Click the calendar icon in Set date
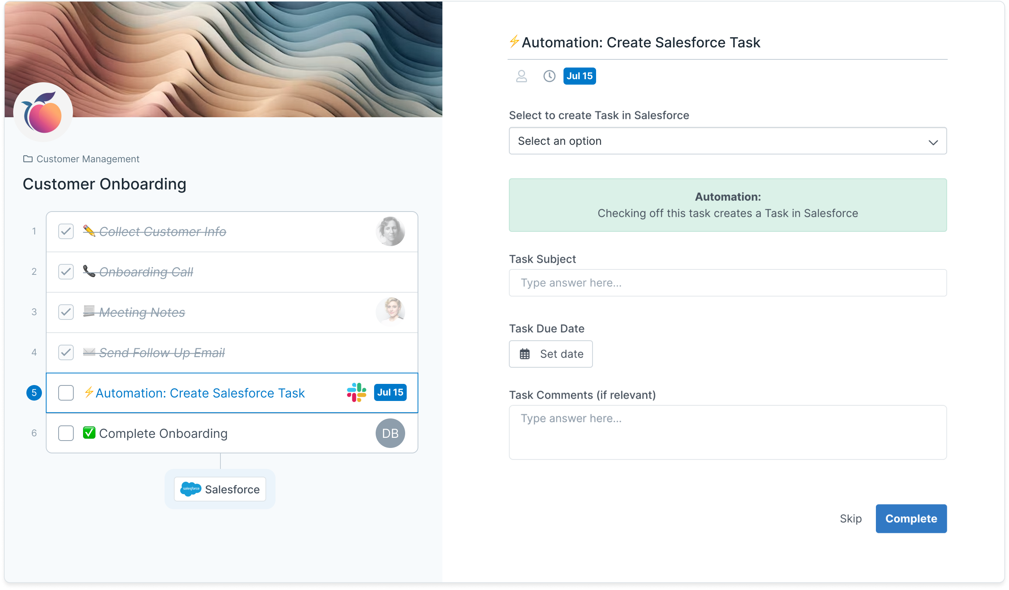 [x=525, y=354]
